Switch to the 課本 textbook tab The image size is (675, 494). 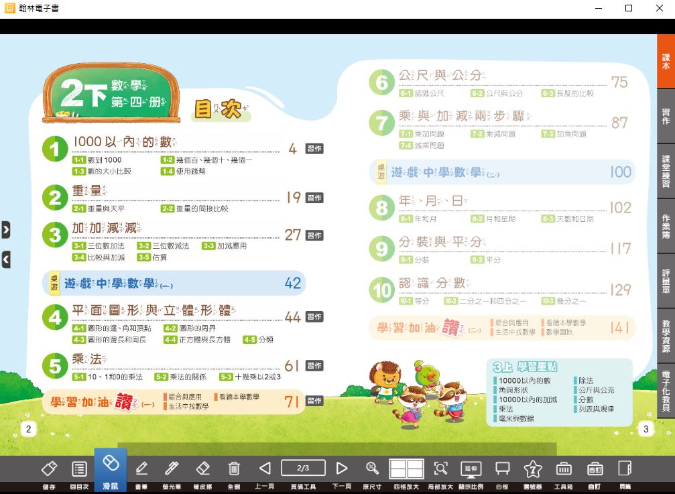666,62
